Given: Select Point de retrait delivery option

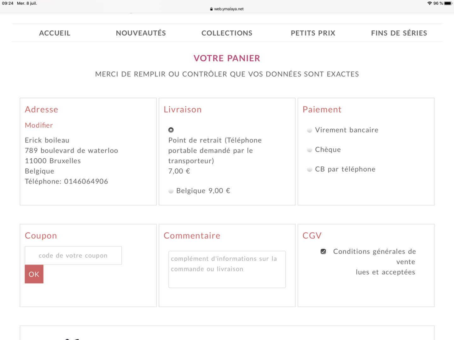Looking at the screenshot, I should tap(171, 130).
